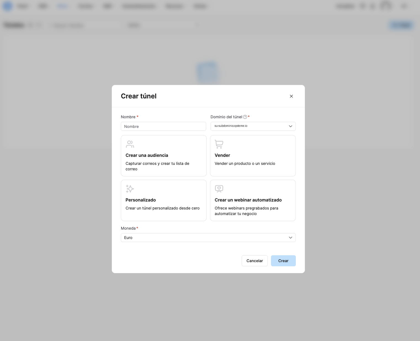Select the Crear una audiencia card
Viewport: 420px width, 341px height.
[164, 156]
